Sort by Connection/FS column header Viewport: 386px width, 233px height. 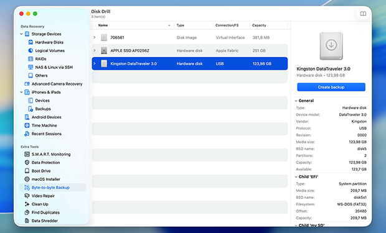point(227,25)
